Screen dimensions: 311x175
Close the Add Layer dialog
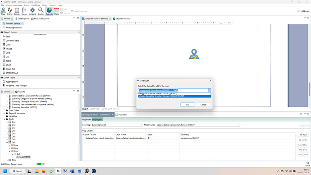click(x=210, y=81)
